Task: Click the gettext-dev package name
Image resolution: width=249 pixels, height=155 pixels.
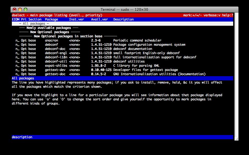Action: pyautogui.click(x=55, y=70)
